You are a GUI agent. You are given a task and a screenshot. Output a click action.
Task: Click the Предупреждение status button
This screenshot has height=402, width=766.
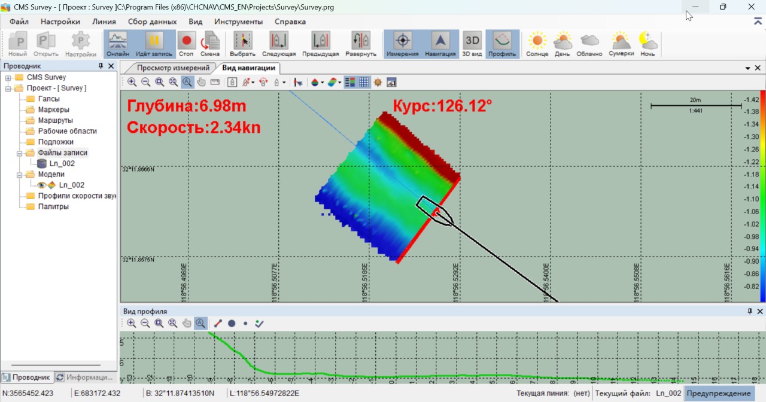click(x=718, y=393)
